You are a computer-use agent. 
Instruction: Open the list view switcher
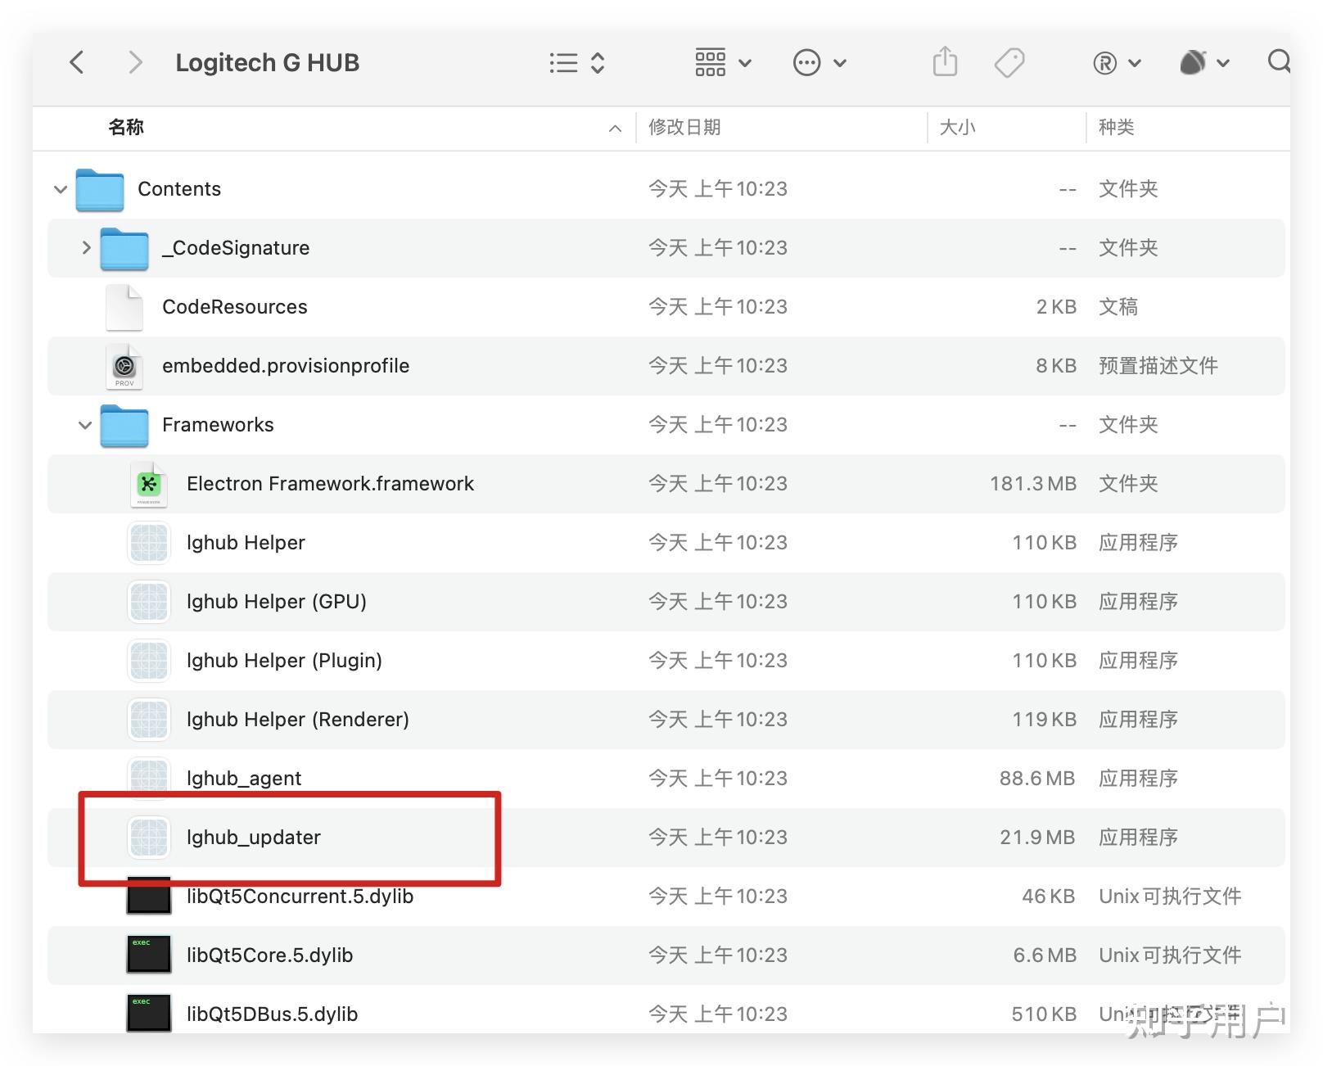[x=577, y=63]
